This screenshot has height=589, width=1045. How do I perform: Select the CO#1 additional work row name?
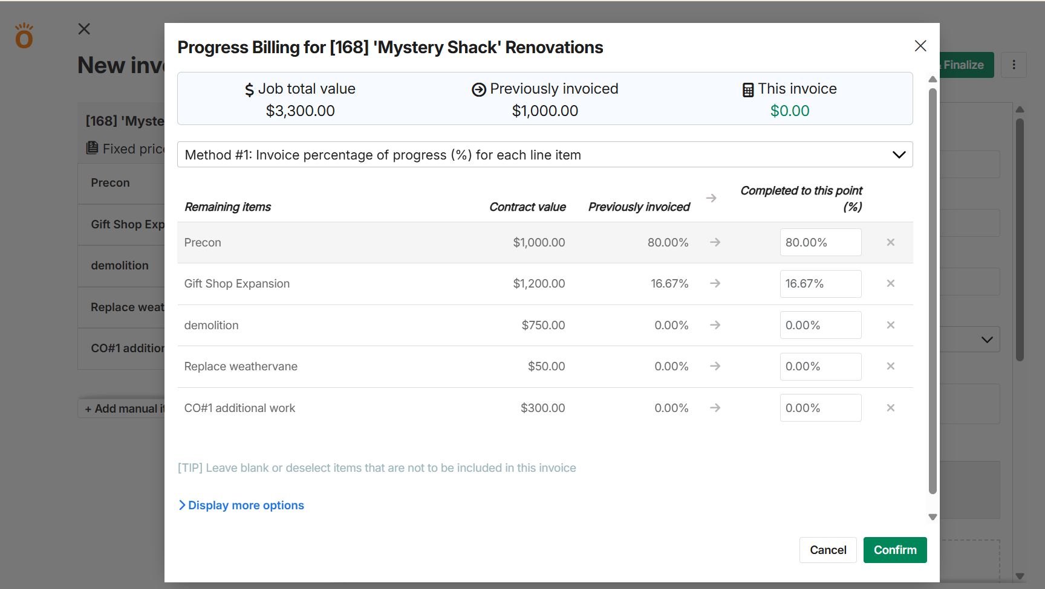pyautogui.click(x=239, y=408)
